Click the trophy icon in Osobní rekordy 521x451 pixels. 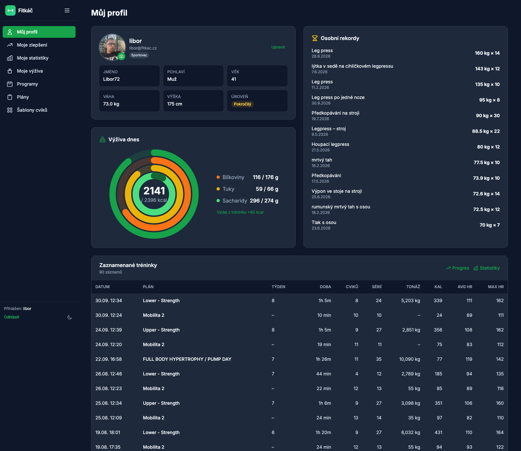point(315,38)
